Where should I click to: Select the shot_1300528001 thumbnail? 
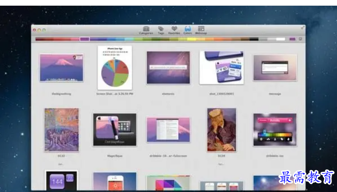point(222,67)
